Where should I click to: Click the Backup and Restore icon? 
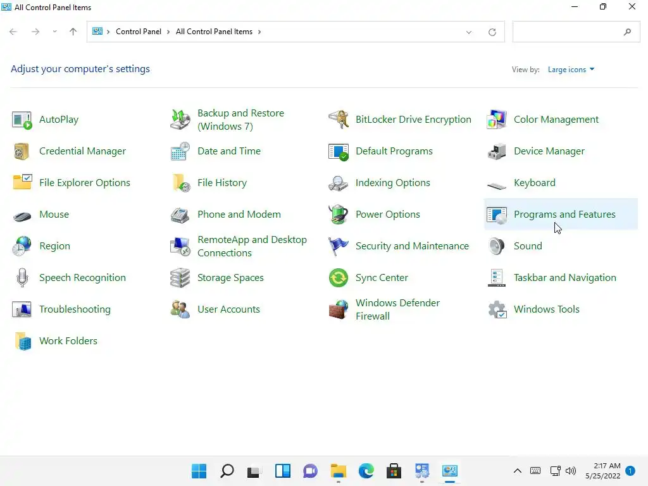point(180,120)
